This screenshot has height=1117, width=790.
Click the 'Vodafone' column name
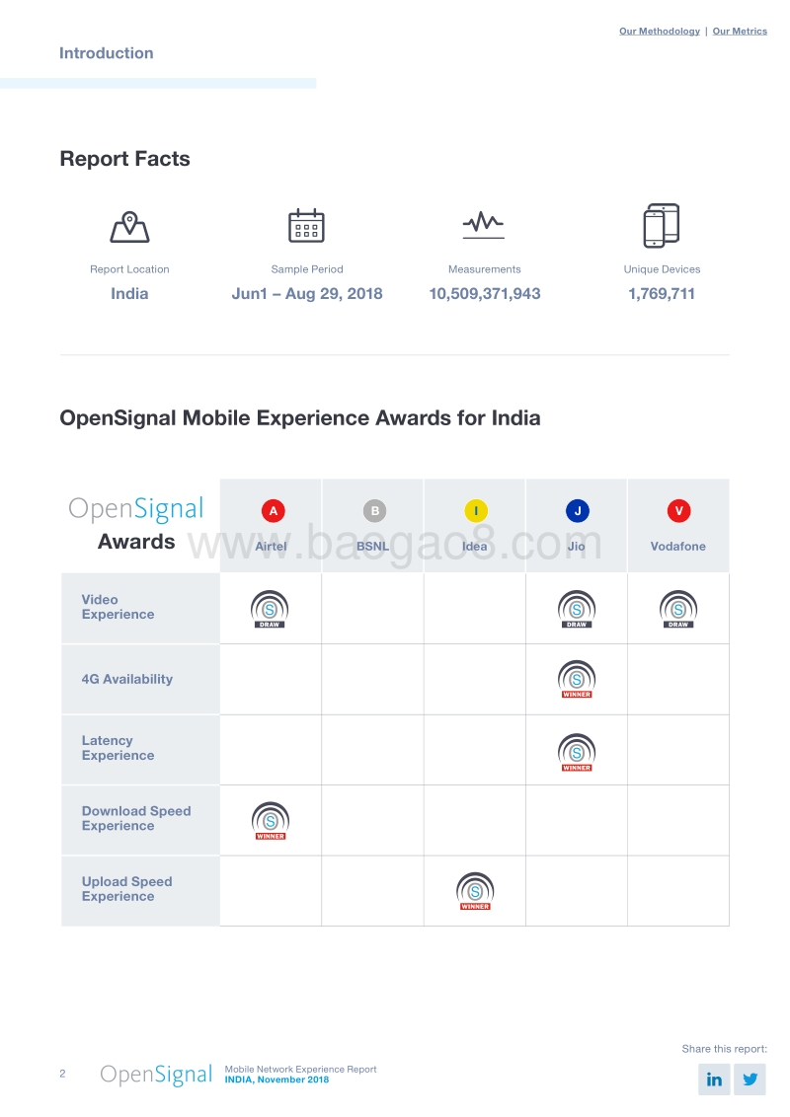coord(678,547)
